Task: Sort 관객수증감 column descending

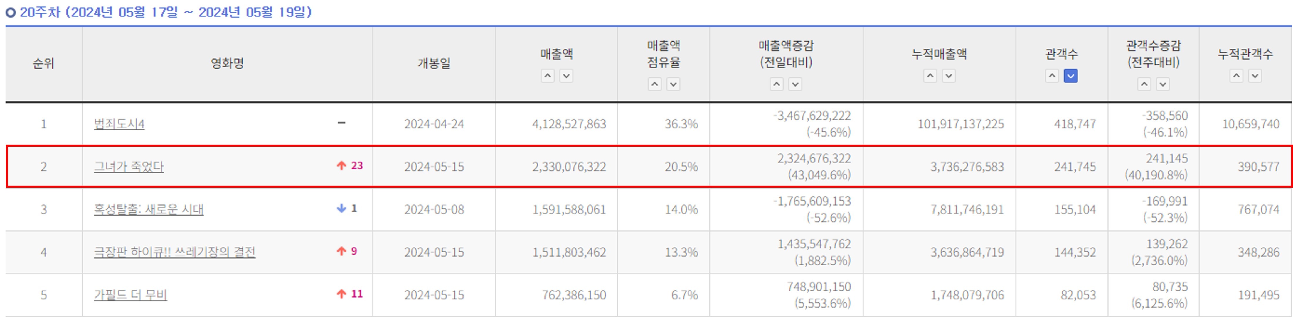Action: pyautogui.click(x=1162, y=84)
